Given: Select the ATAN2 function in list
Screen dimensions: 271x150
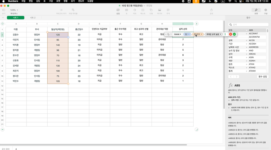Looking at the screenshot, I should 257,68.
